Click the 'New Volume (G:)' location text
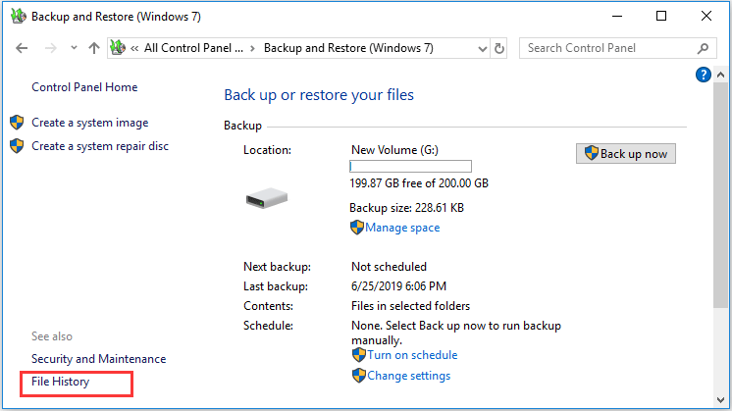The width and height of the screenshot is (732, 411). coord(394,150)
